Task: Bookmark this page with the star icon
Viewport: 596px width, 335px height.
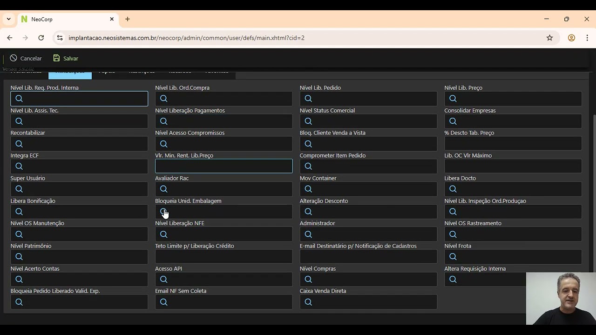Action: [549, 38]
